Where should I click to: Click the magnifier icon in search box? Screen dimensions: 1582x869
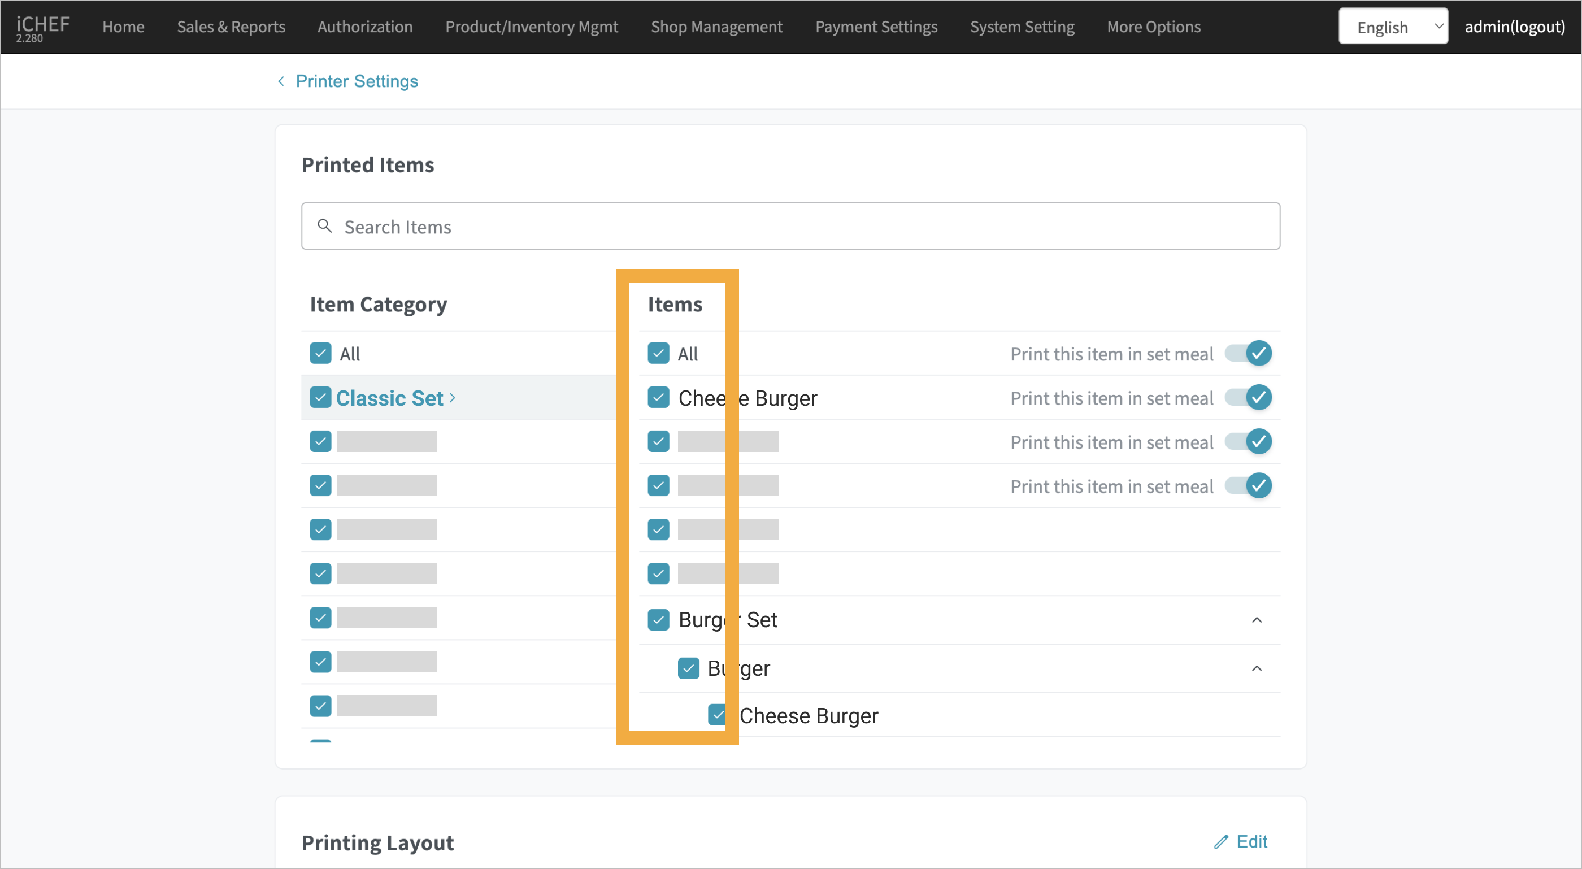(x=324, y=226)
